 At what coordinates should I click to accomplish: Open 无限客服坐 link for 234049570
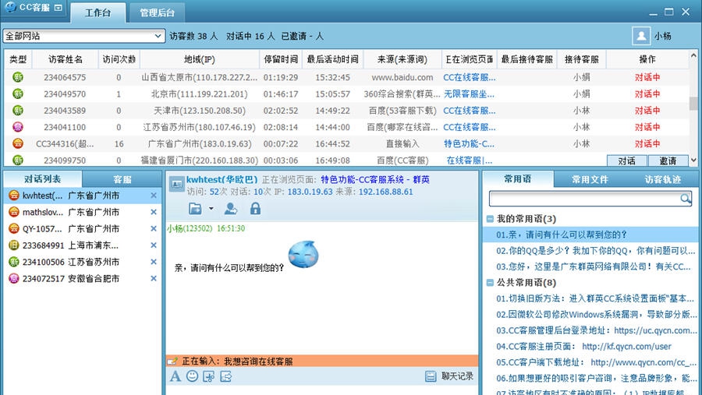tap(470, 94)
